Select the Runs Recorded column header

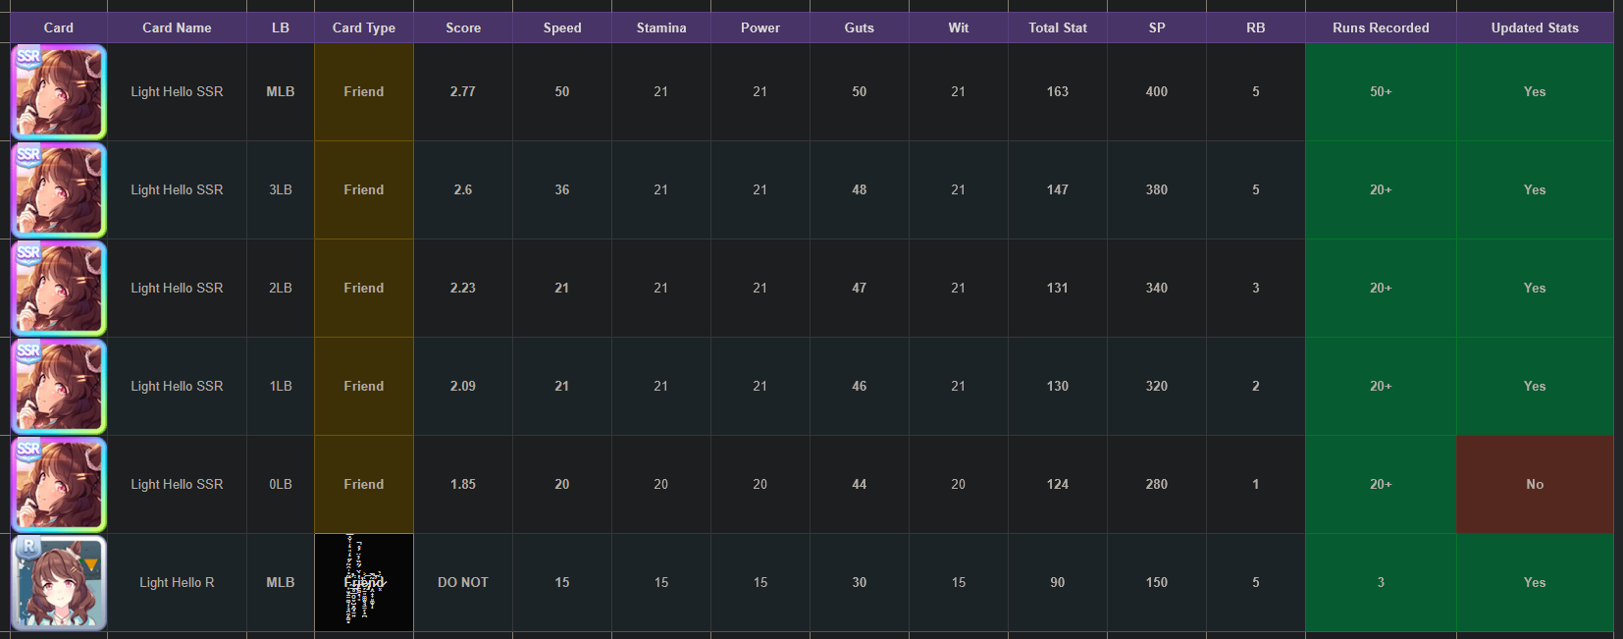tap(1381, 27)
